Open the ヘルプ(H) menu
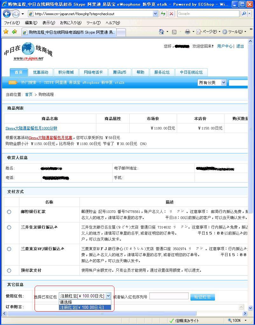255x325 pixels. 113,23
